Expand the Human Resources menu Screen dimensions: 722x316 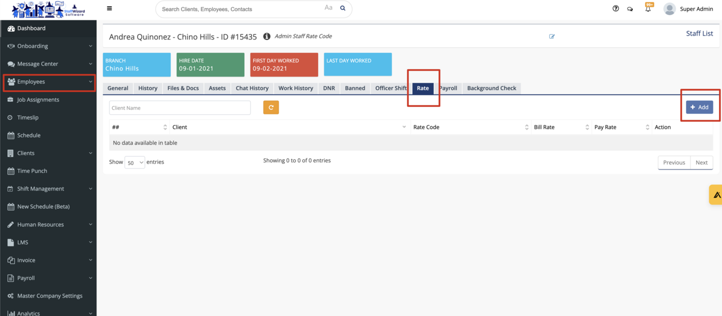(49, 224)
